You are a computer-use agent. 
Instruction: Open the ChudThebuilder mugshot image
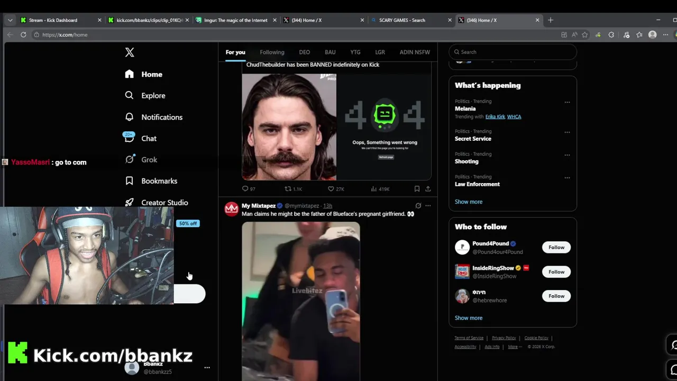click(289, 127)
